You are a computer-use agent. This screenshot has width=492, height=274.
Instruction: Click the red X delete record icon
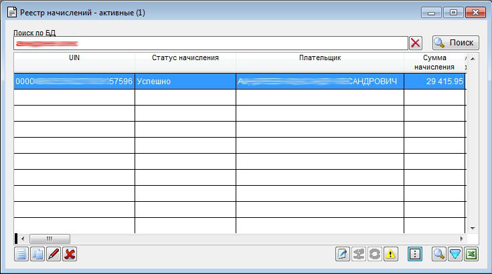pyautogui.click(x=70, y=254)
